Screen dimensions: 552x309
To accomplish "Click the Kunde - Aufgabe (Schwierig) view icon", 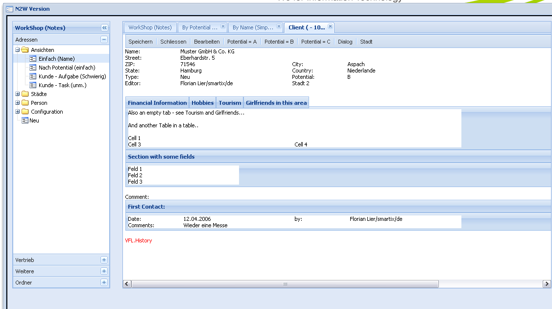I will coord(33,76).
